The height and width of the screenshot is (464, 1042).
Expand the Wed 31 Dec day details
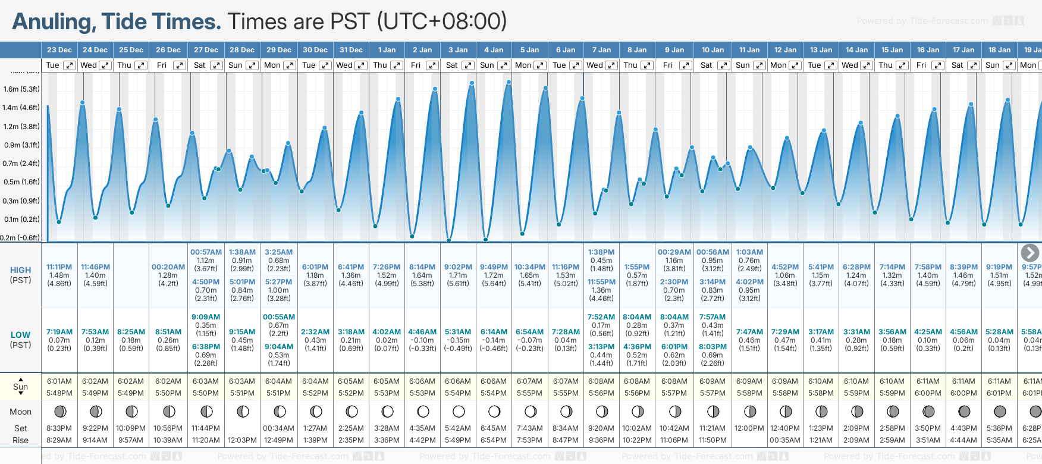pos(361,65)
